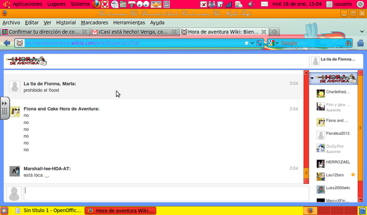Open the Editar menu
Image resolution: width=367 pixels, height=215 pixels.
click(x=32, y=23)
